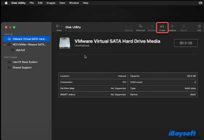204x140 pixels.
Task: Open the Window menu
Action: 74,3
